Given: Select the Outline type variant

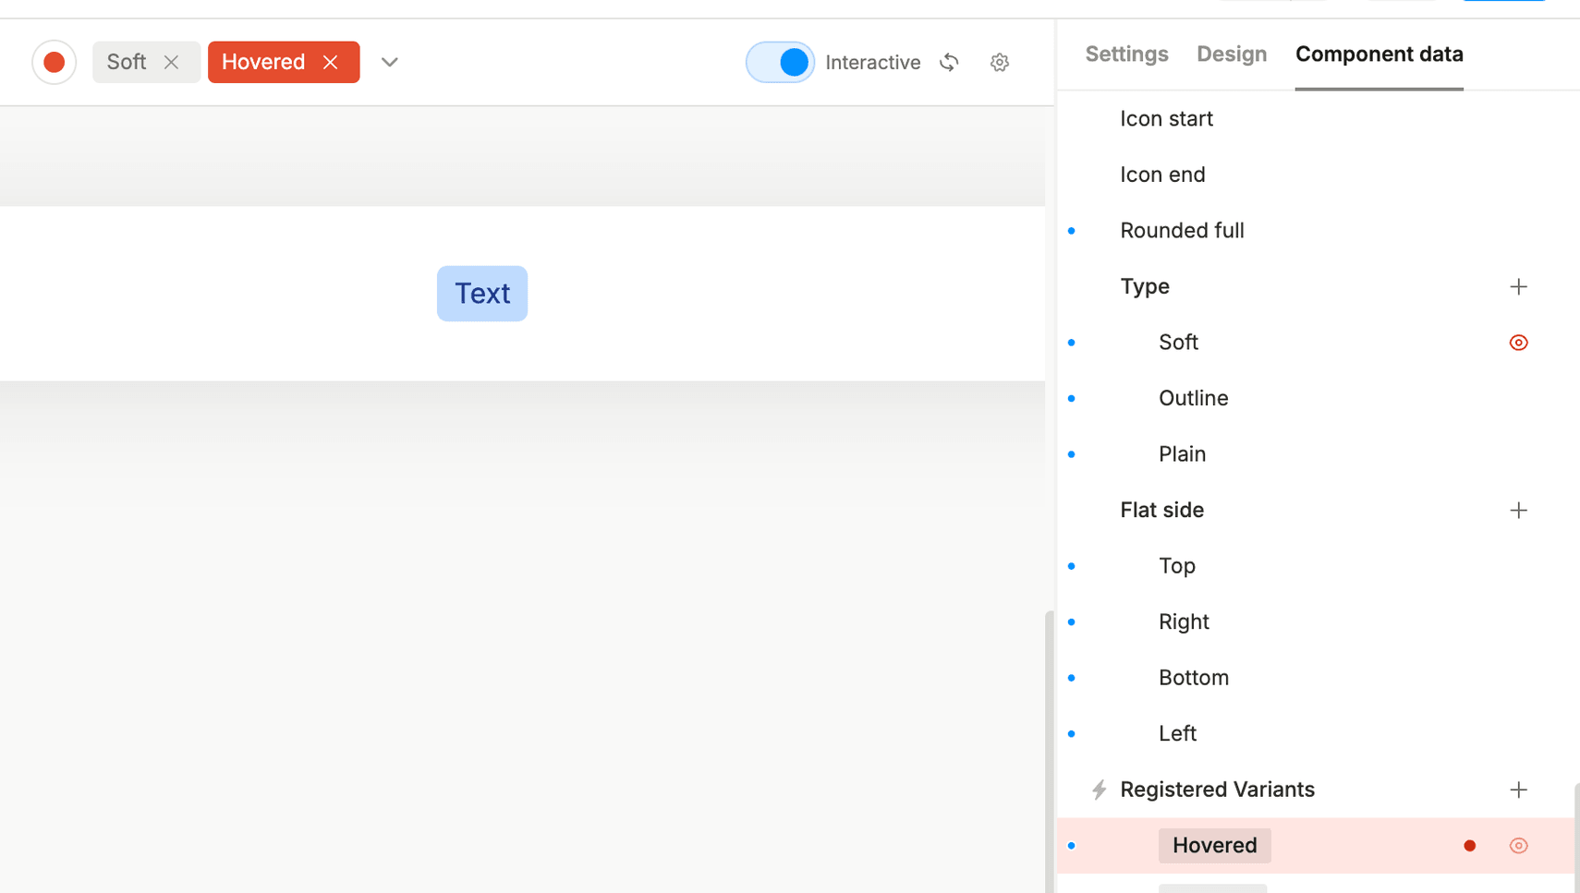Looking at the screenshot, I should click(x=1193, y=398).
